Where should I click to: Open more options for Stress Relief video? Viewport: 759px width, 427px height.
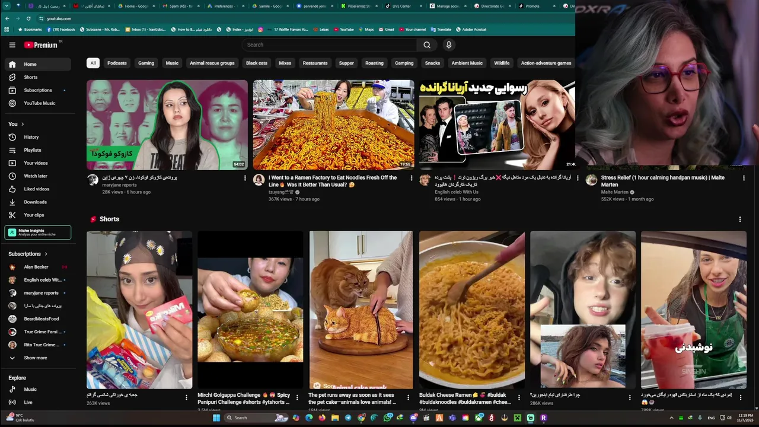point(744,178)
